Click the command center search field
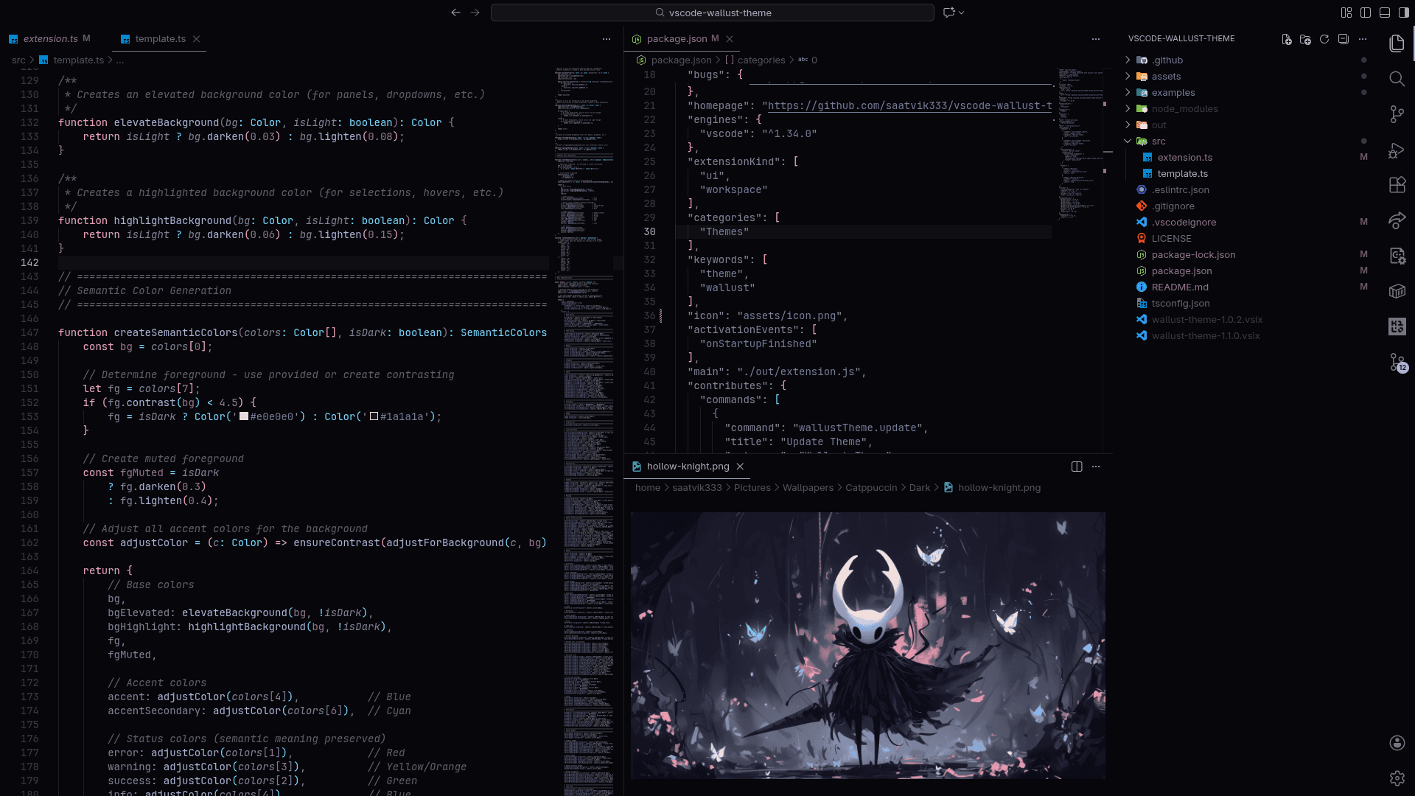 720,13
